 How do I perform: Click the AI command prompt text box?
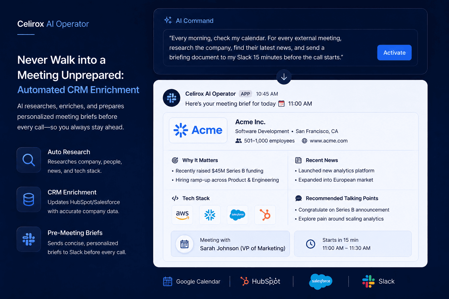290,48
